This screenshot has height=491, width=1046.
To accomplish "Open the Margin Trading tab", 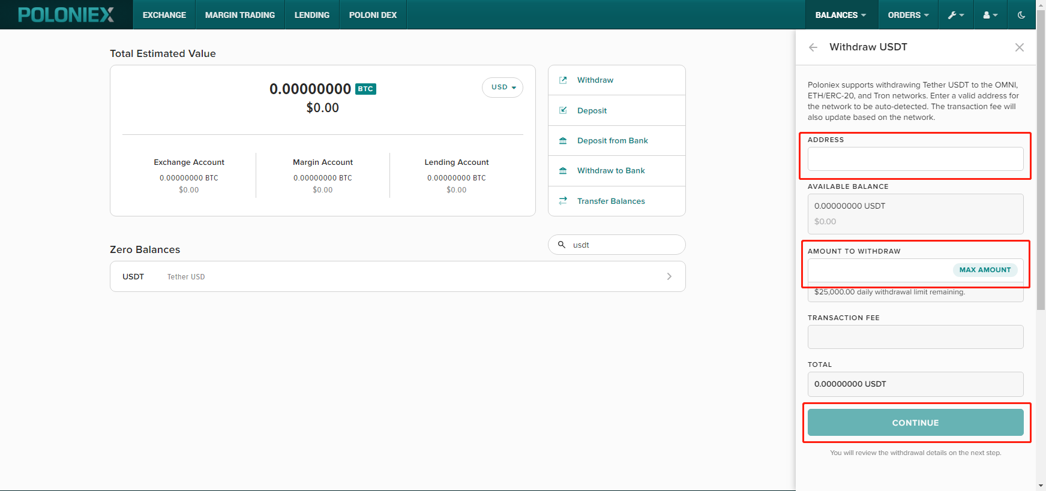I will click(240, 14).
